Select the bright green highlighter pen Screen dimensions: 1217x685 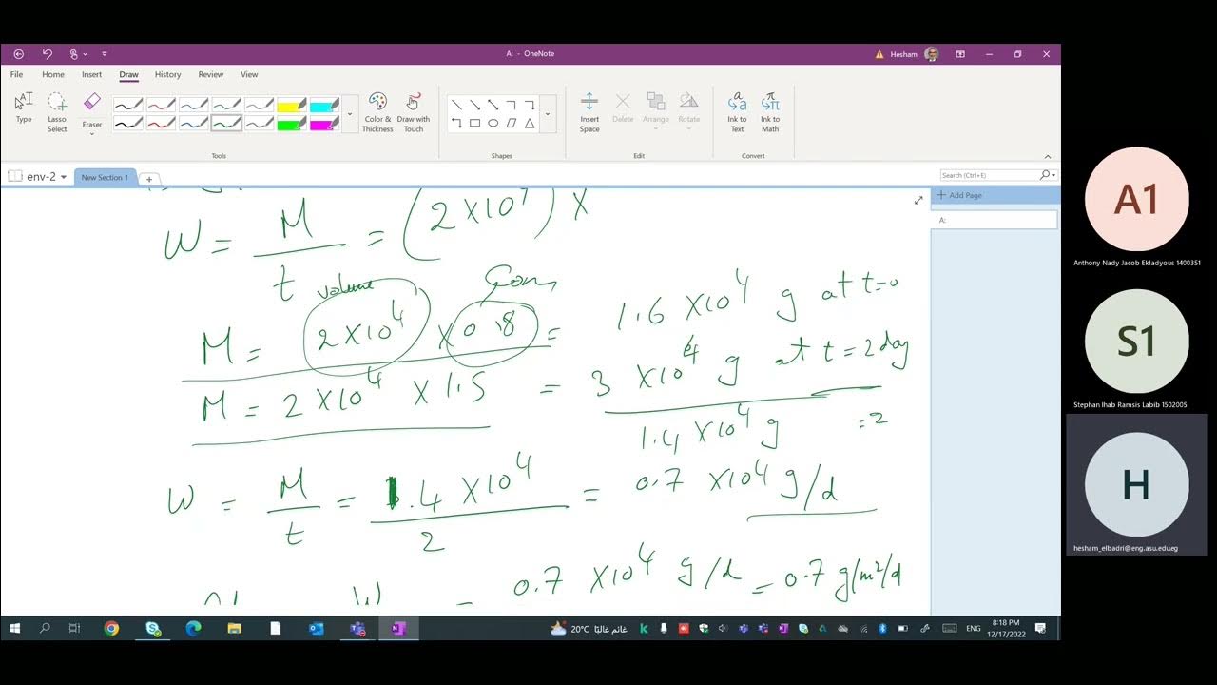[292, 123]
